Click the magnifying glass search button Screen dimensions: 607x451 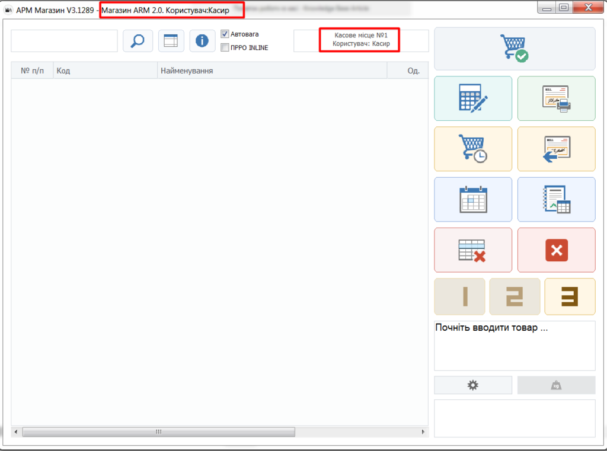(138, 41)
